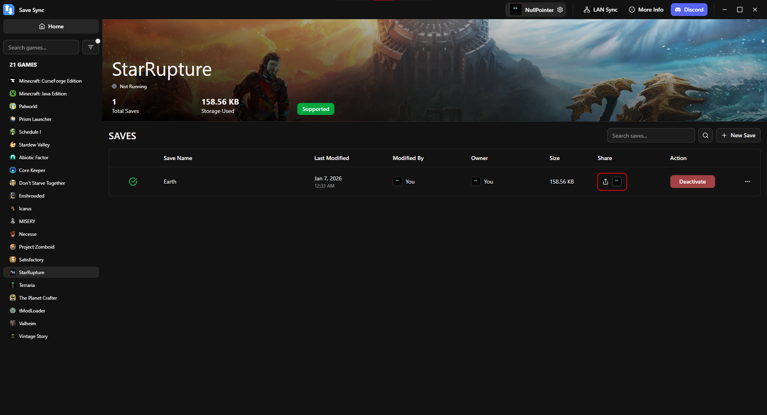
Task: Open NullPointer profile settings gear
Action: tap(560, 10)
